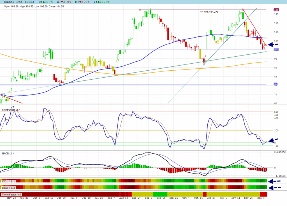
Task: Select the red star marker at November peak
Action: tap(243, 10)
